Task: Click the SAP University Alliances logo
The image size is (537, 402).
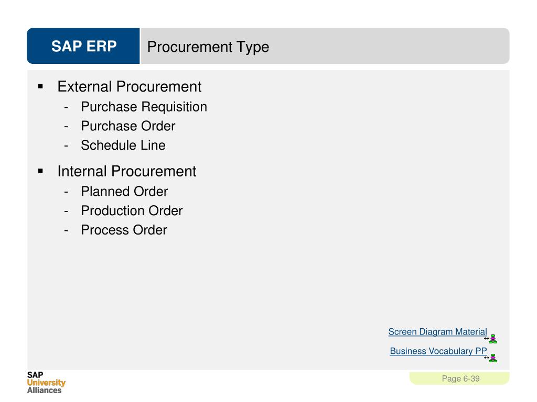Action: (x=46, y=383)
